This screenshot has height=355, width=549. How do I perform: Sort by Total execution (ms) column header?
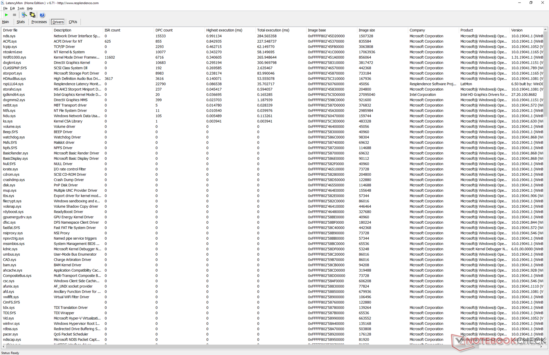[x=281, y=30]
